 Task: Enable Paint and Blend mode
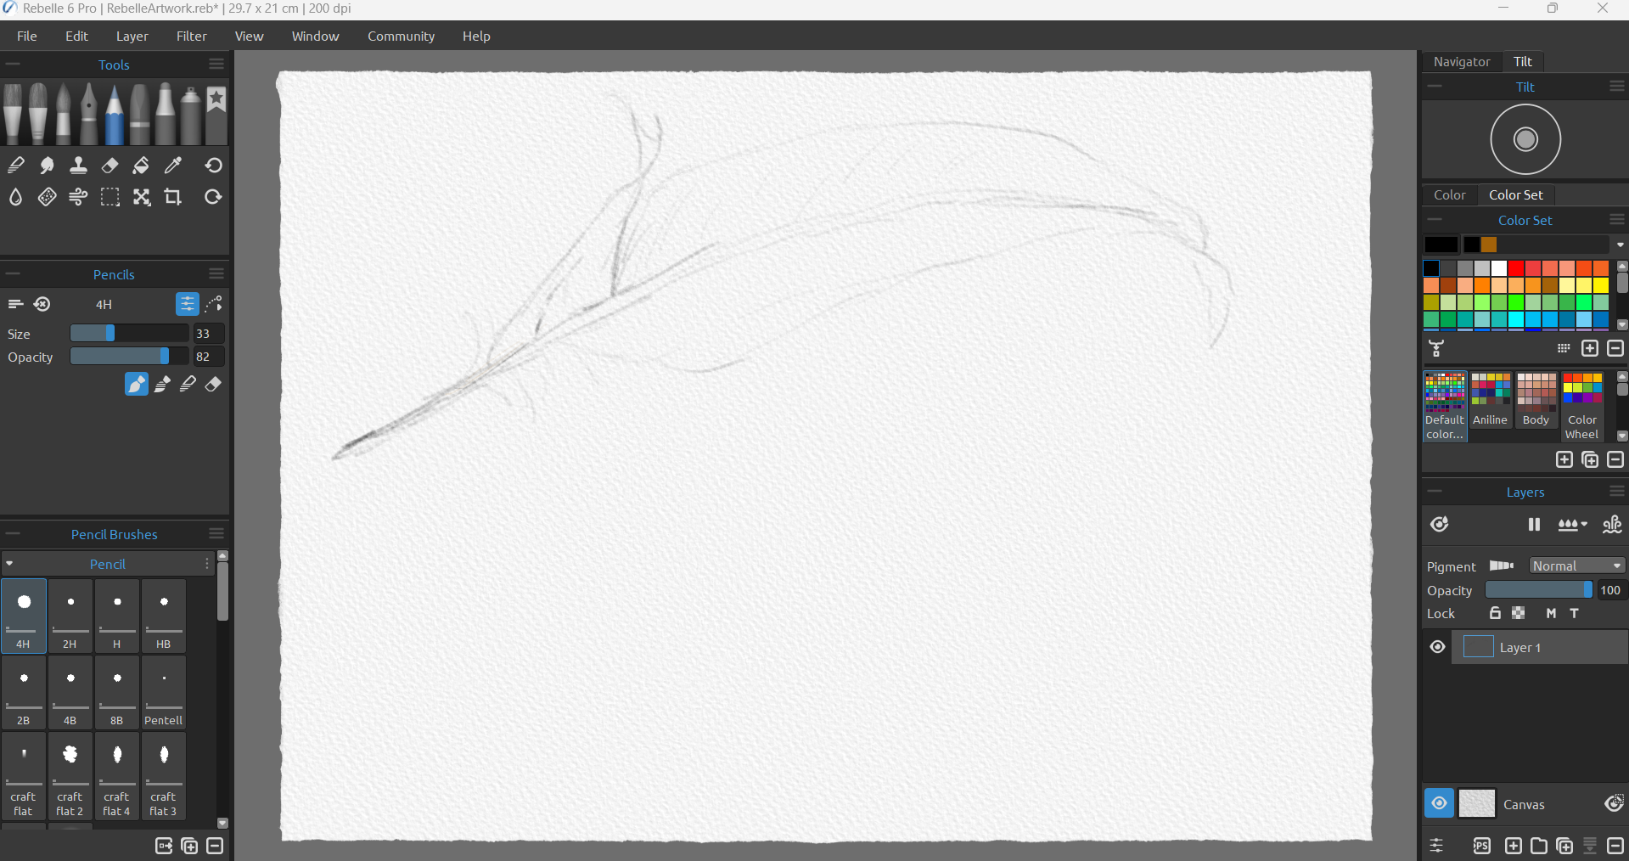[162, 385]
